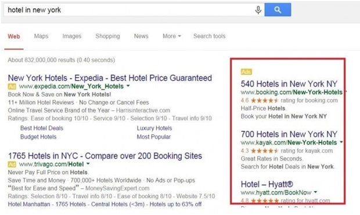Image resolution: width=360 pixels, height=215 pixels.
Task: Click the star rating for kayak.com
Action: point(265,150)
